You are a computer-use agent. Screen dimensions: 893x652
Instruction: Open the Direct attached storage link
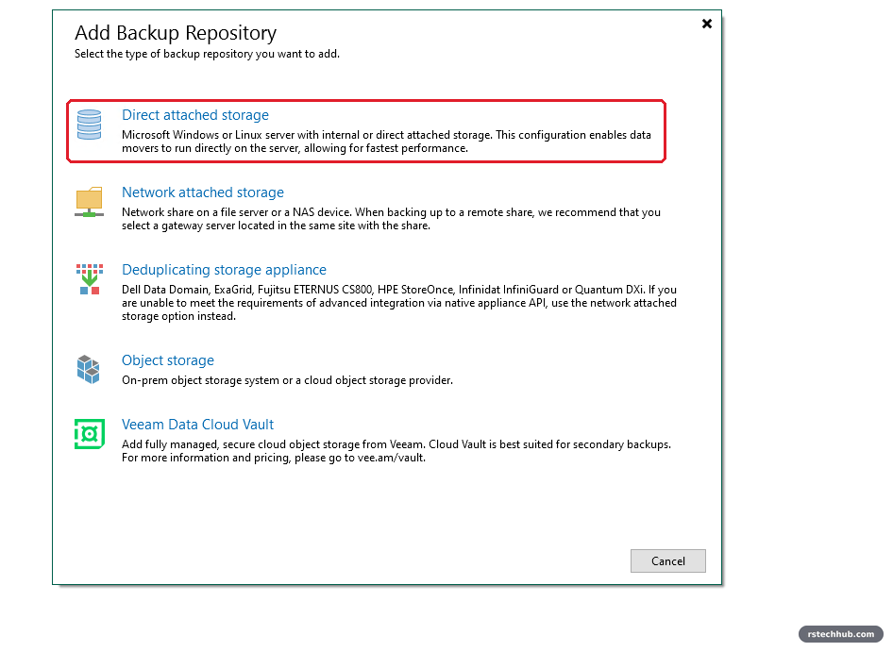click(195, 115)
